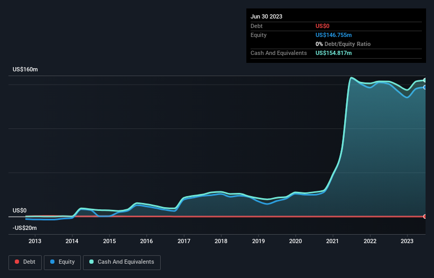
Task: Toggle Cash And Equivalents legend button
Action: [x=122, y=262]
